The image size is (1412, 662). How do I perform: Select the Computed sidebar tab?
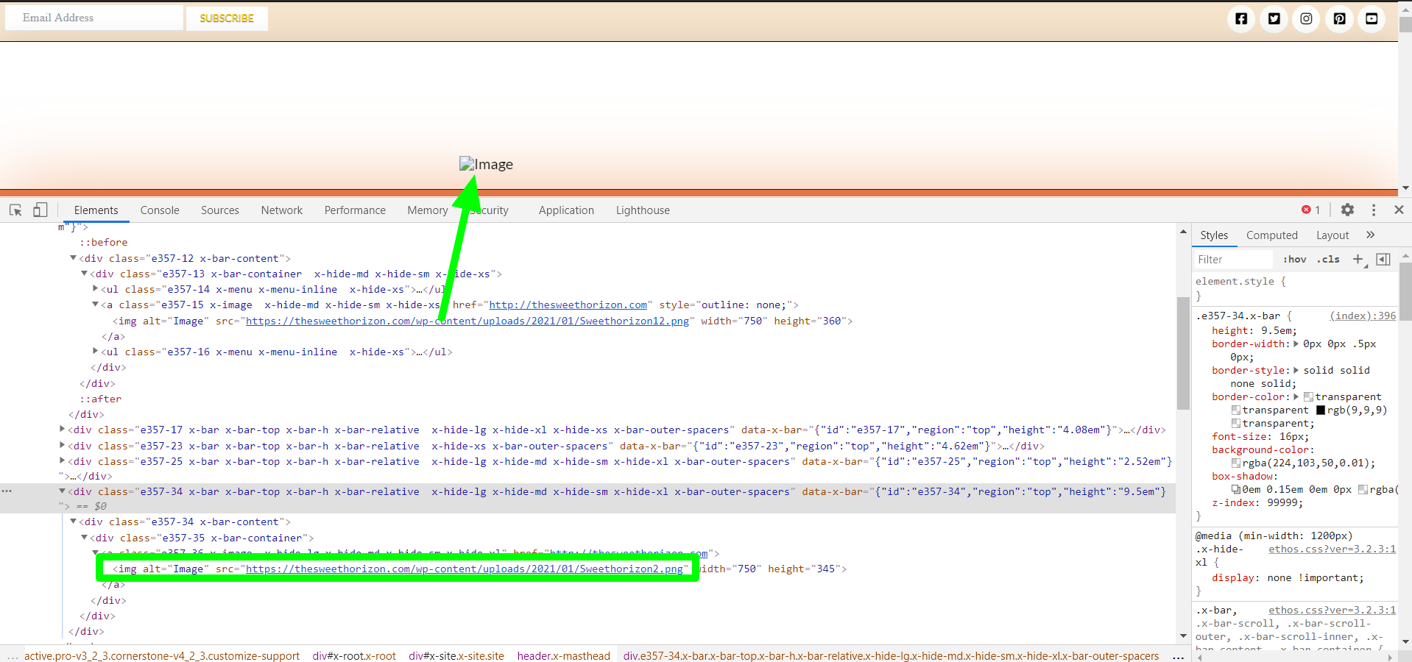pos(1271,235)
